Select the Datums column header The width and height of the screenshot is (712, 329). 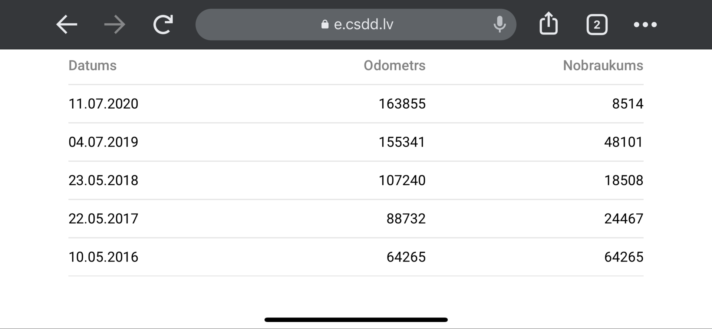pos(92,65)
